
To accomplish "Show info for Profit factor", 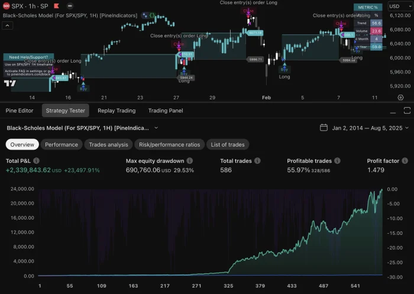I will pos(404,161).
